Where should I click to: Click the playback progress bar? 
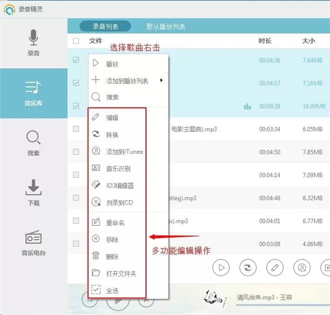(x=283, y=305)
